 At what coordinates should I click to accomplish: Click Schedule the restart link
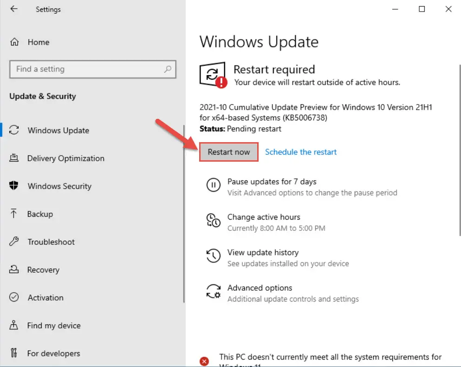[x=301, y=152]
